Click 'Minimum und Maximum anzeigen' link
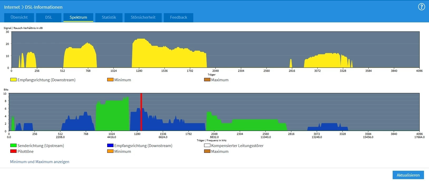429x181 pixels. pos(40,162)
